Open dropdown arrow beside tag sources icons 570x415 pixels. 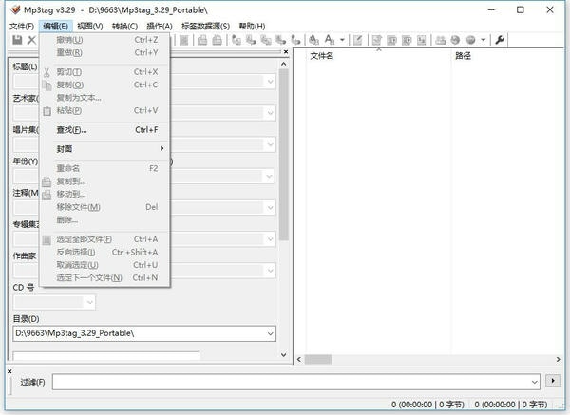pyautogui.click(x=484, y=40)
